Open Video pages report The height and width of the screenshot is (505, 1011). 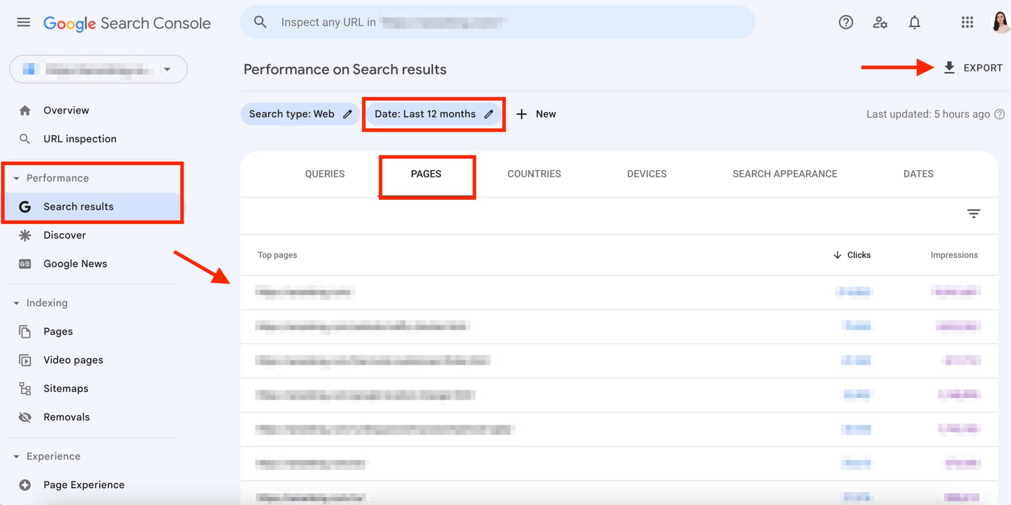[x=73, y=360]
